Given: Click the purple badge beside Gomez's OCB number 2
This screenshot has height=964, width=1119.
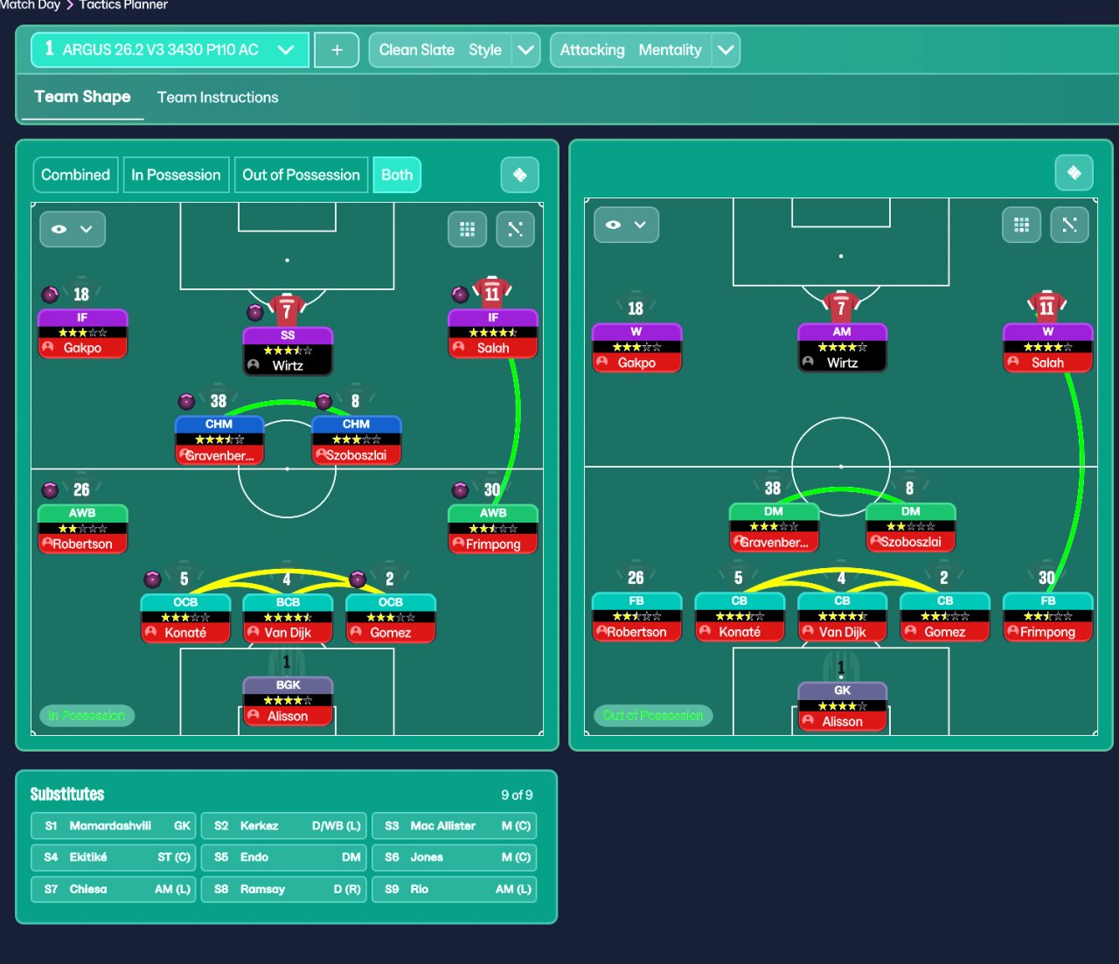Looking at the screenshot, I should (x=358, y=579).
